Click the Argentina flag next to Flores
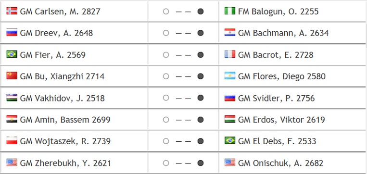The width and height of the screenshot is (367, 174). [230, 76]
